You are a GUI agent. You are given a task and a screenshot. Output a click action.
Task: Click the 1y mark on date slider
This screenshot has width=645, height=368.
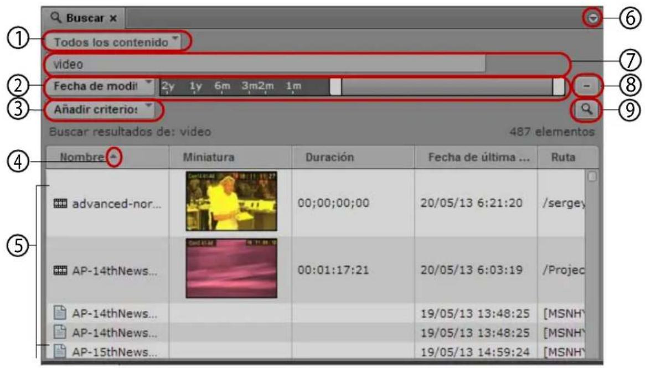coord(195,86)
